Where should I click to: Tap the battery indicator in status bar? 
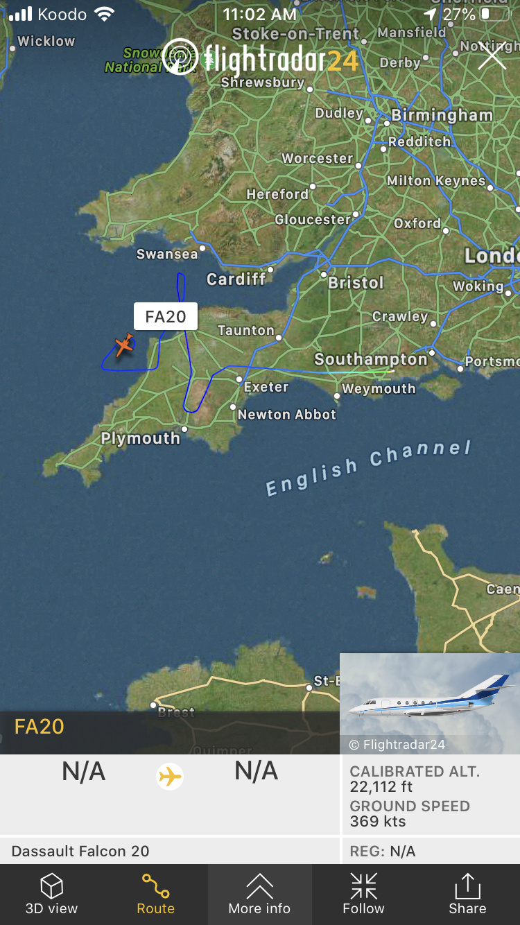[495, 14]
